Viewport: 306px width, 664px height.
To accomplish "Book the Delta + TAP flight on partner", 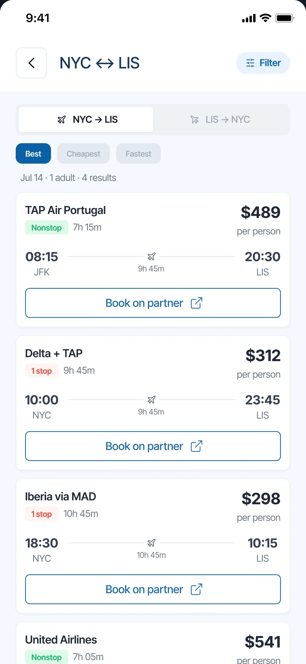I will [153, 446].
